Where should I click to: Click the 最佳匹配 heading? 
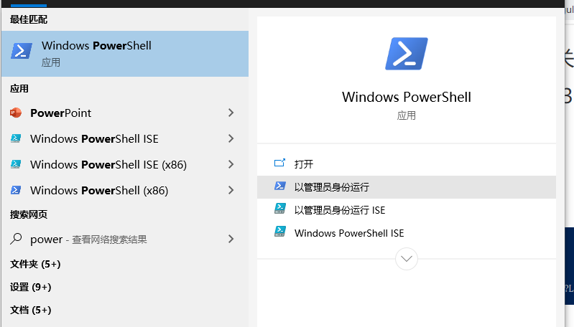tap(29, 19)
